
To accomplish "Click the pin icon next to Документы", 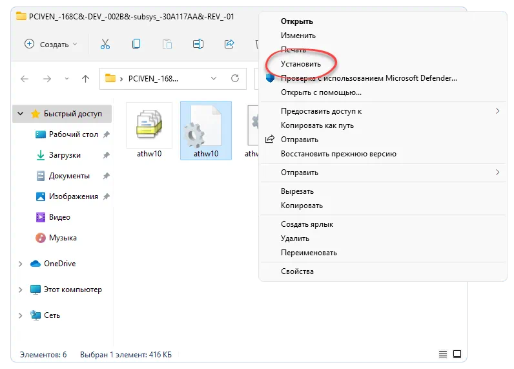I will point(106,176).
